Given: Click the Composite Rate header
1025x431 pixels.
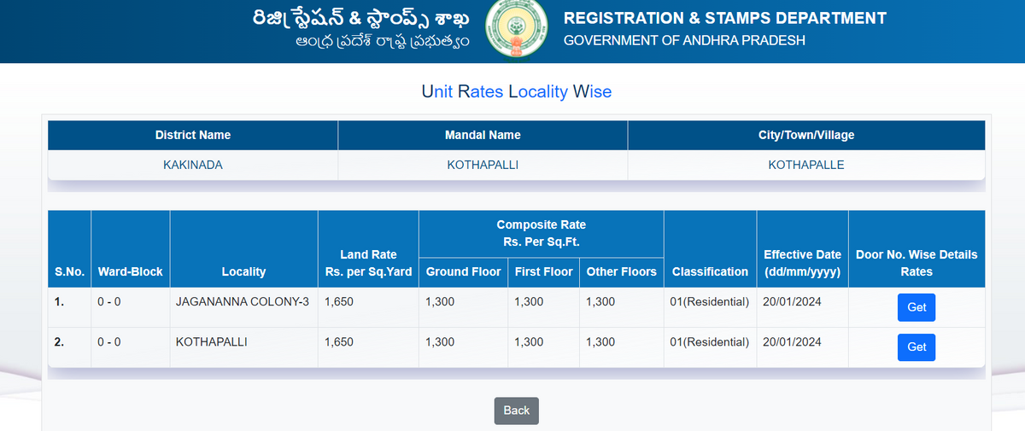Looking at the screenshot, I should (x=541, y=233).
